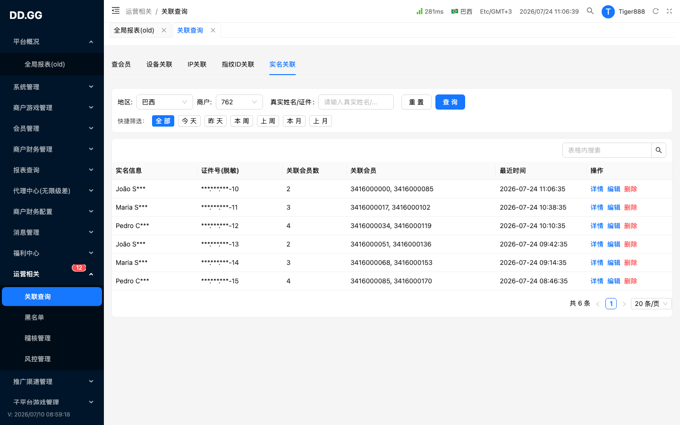Viewport: 680px width, 425px height.
Task: Select the 上月 quick filter
Action: [x=321, y=121]
